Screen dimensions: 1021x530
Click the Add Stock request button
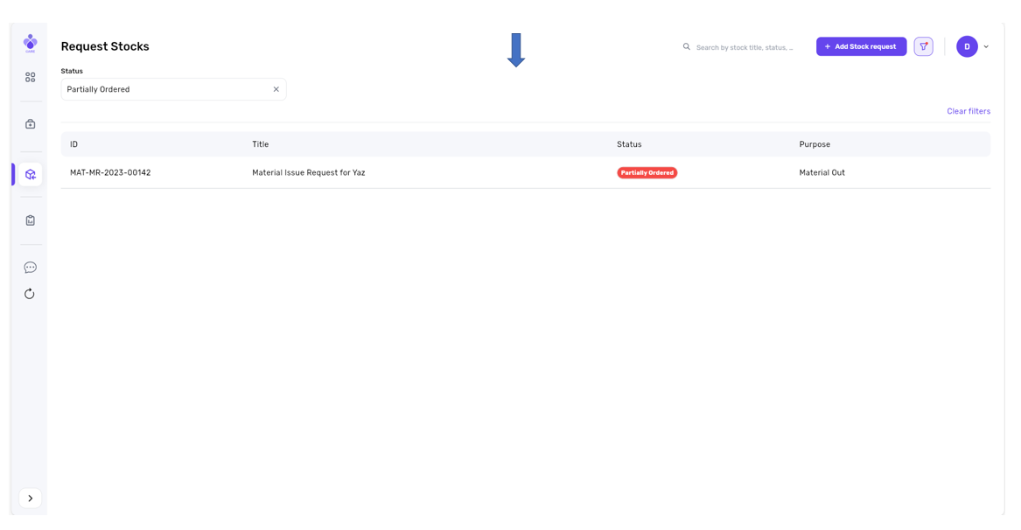point(861,46)
